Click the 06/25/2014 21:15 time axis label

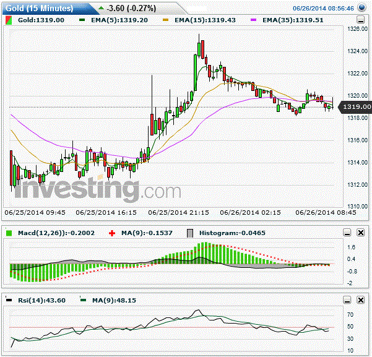tap(179, 212)
